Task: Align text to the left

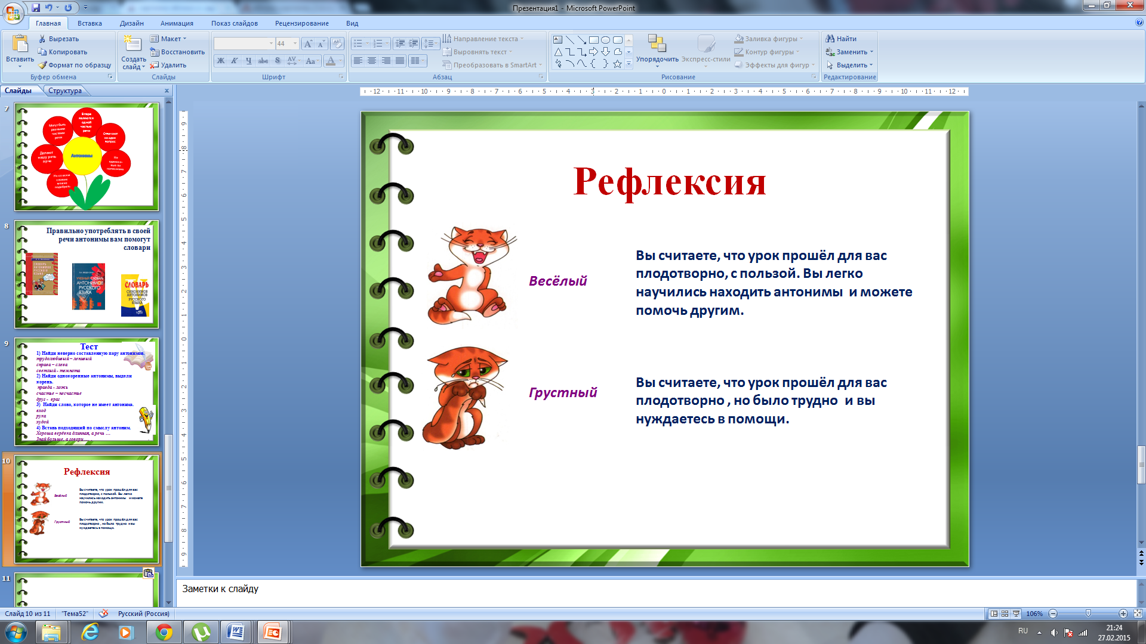Action: click(x=358, y=61)
